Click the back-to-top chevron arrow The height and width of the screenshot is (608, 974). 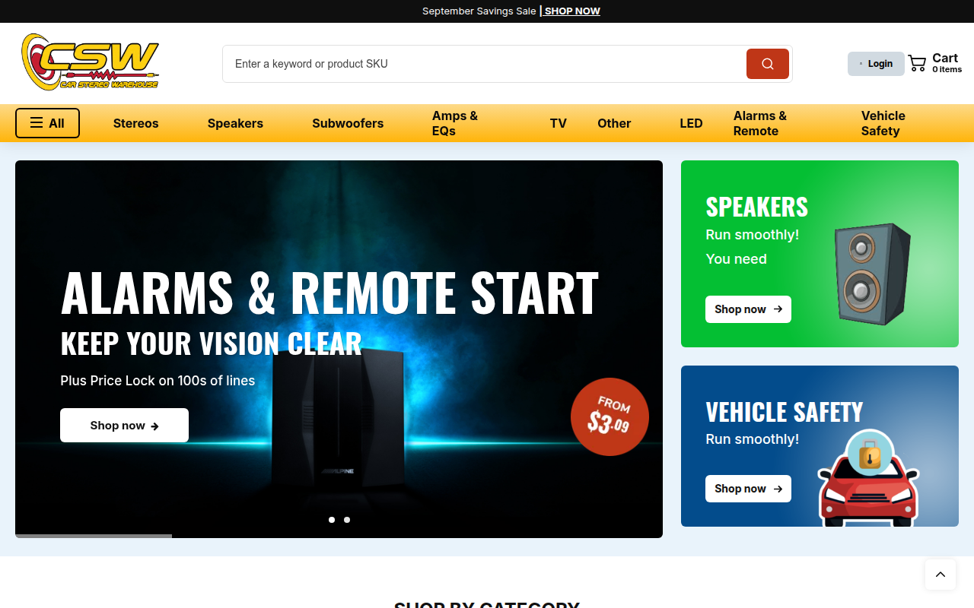941,575
